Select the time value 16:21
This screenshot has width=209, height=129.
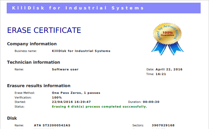(161, 74)
